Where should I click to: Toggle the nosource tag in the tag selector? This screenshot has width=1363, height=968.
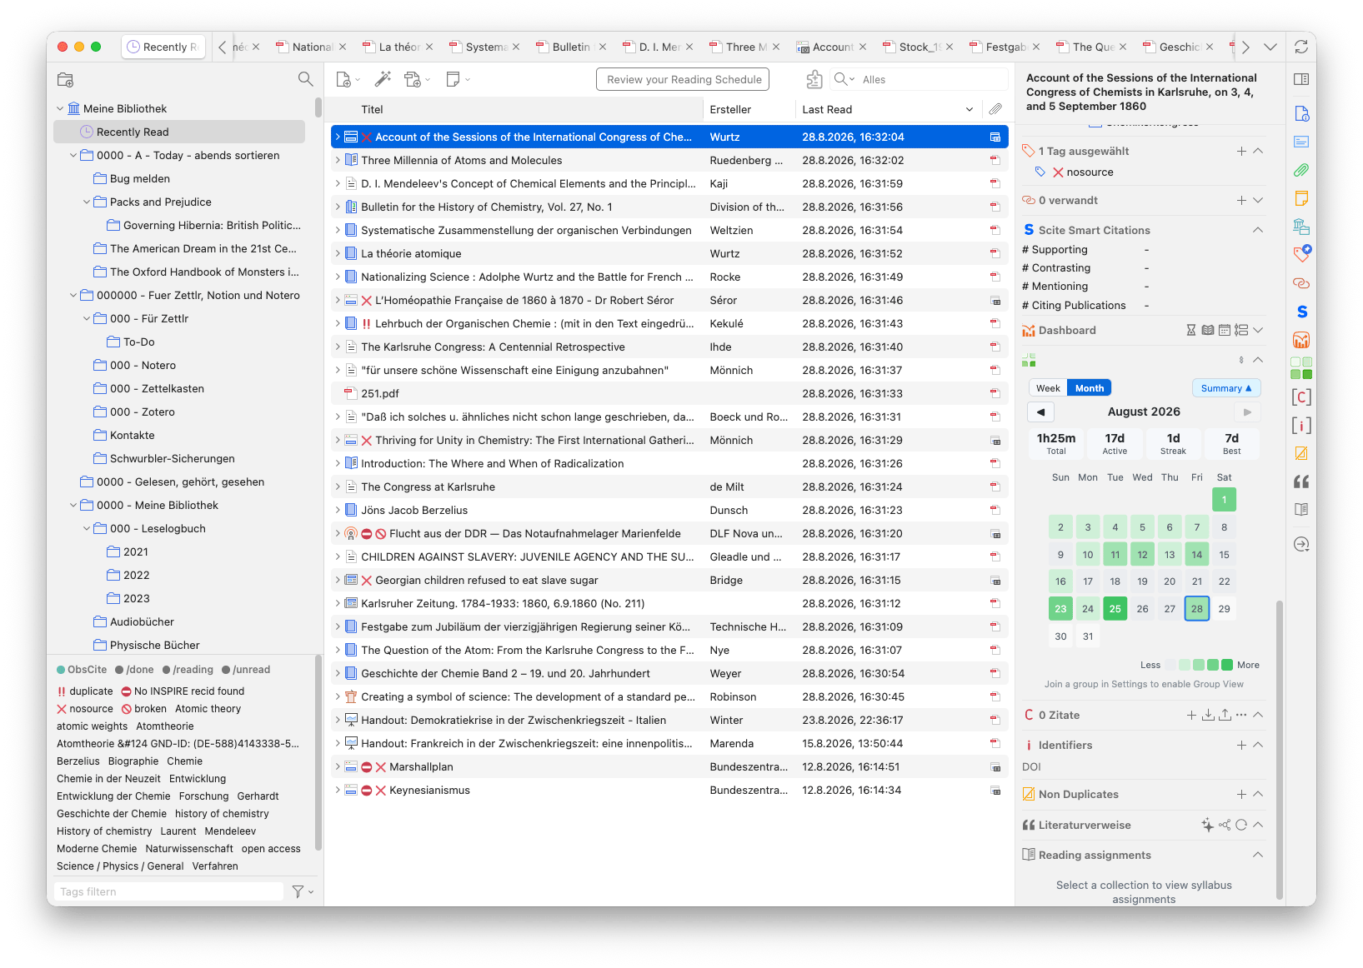85,709
